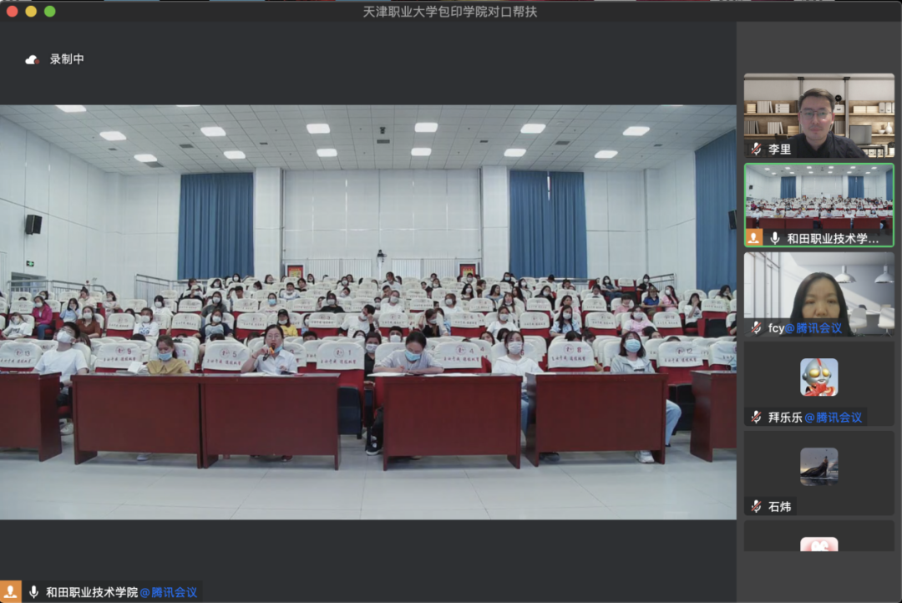Click the cloud recording icon beside 录制中
Viewport: 902px width, 603px height.
click(31, 58)
